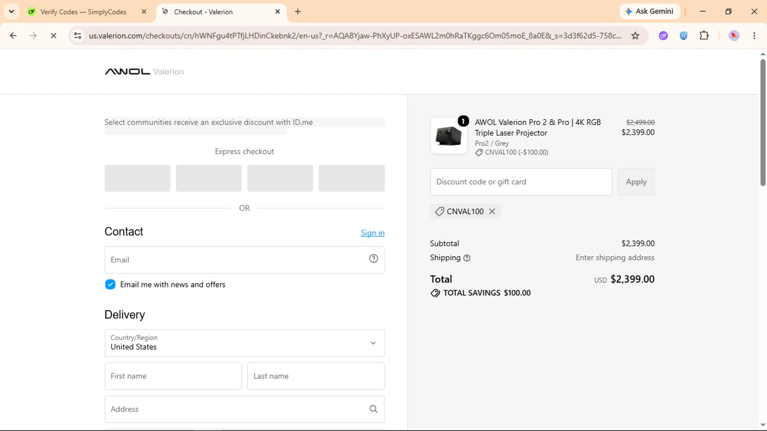
Task: Click the scrollbar down arrow
Action: coord(762,425)
